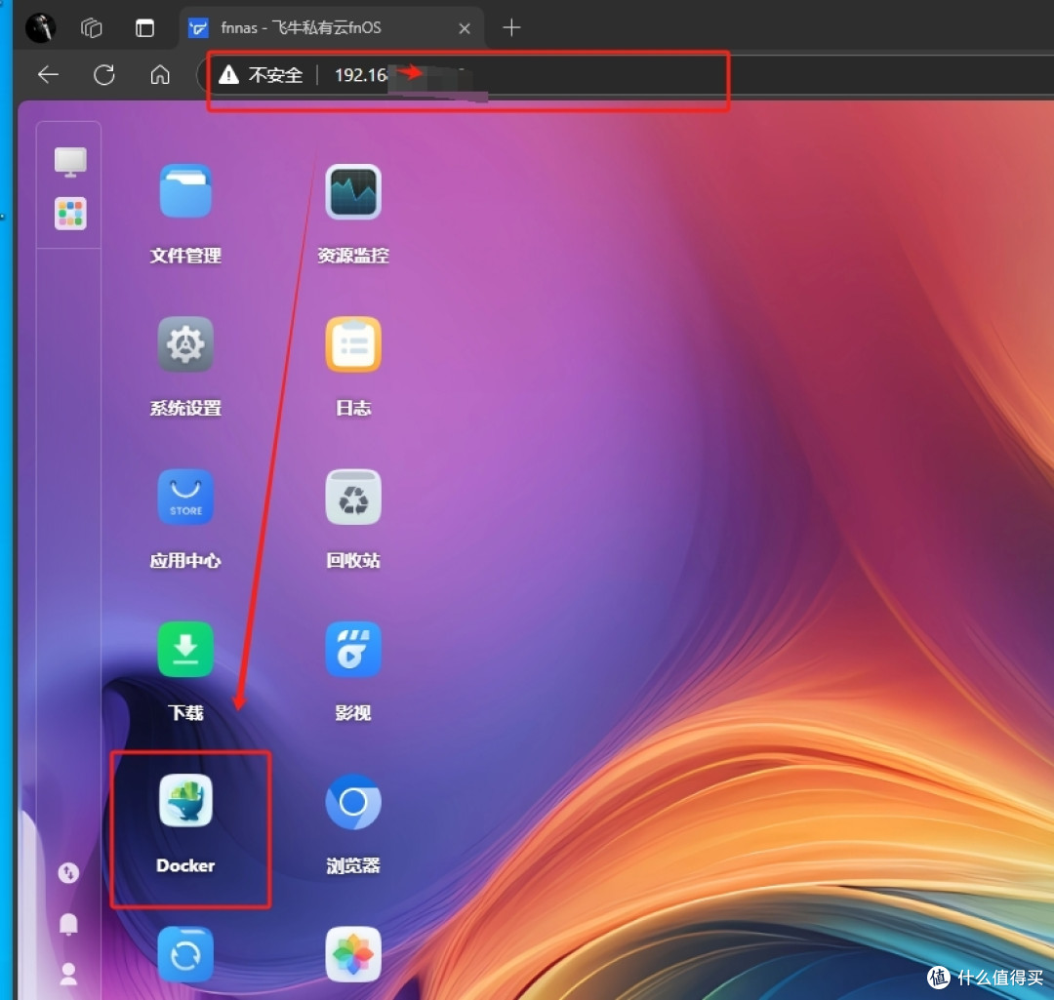Click the sidebar transfer tasks icon
1054x1000 pixels.
tap(68, 872)
